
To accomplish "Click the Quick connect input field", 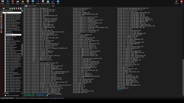I will pyautogui.click(x=12, y=6).
